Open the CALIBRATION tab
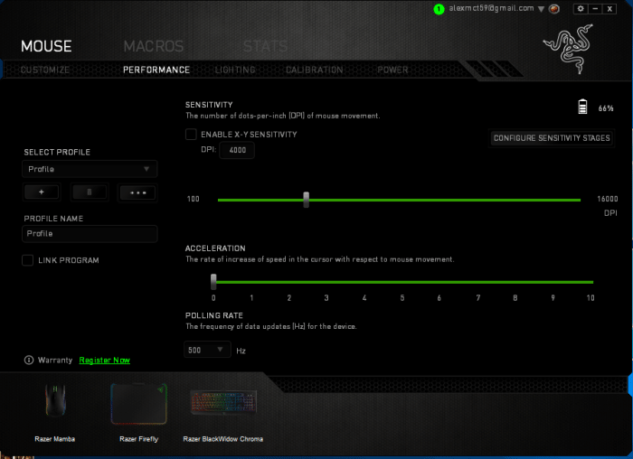This screenshot has width=633, height=459. [314, 70]
